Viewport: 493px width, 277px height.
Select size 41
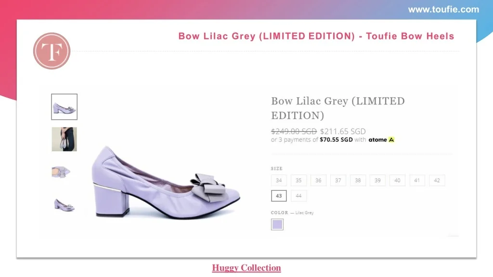[417, 180]
